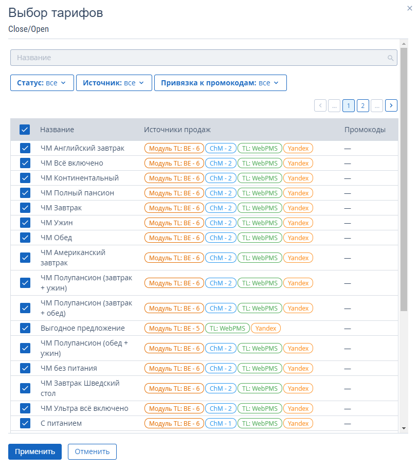Click Модуль TL: BE - 5 tag
Viewport: 418px width, 470px height.
[x=174, y=328]
